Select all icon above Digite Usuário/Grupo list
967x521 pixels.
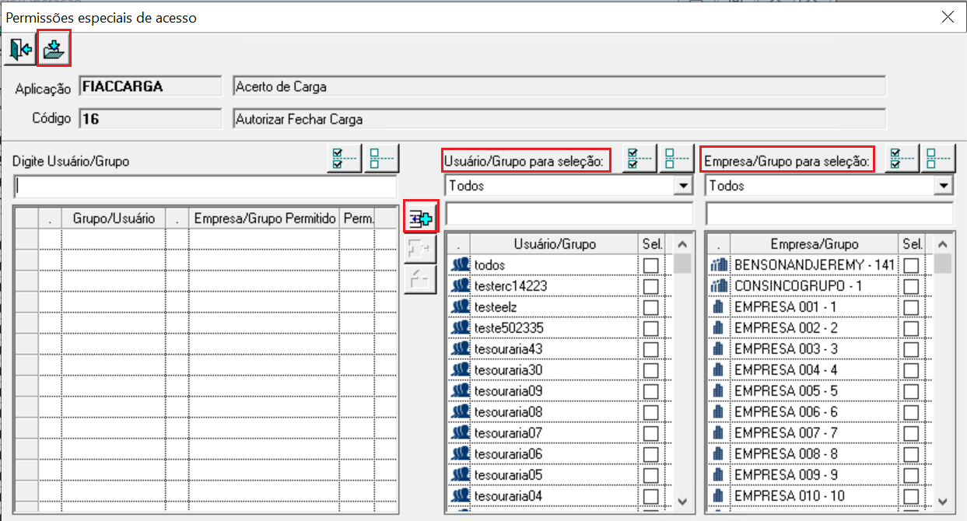(x=344, y=159)
